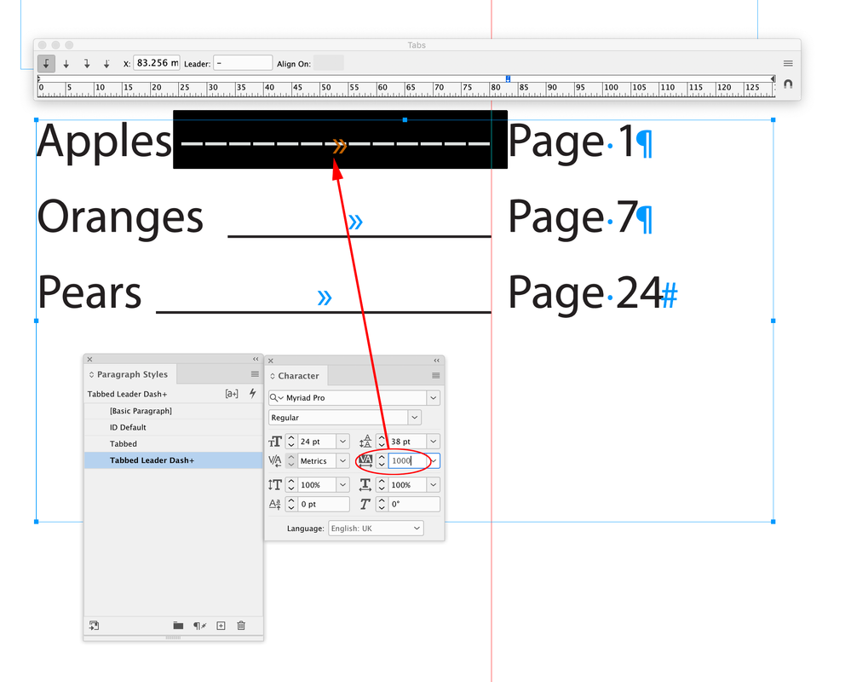Adjust the tracking stepper

[x=382, y=461]
